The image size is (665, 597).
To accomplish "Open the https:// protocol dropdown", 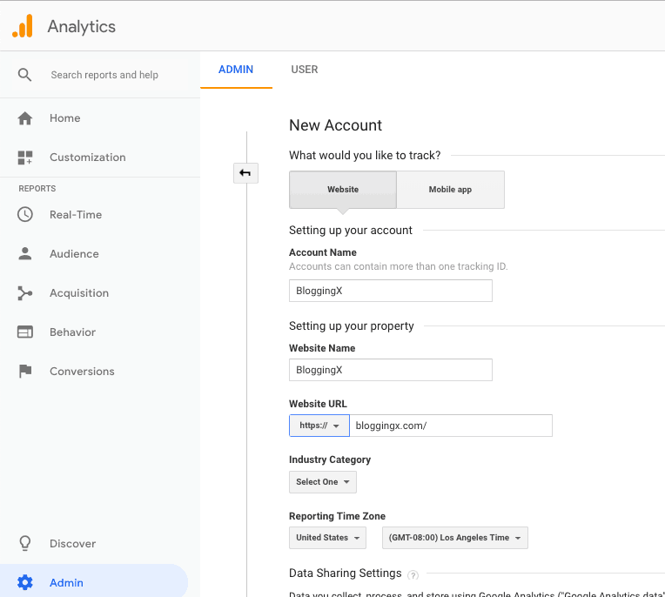I will coord(319,426).
